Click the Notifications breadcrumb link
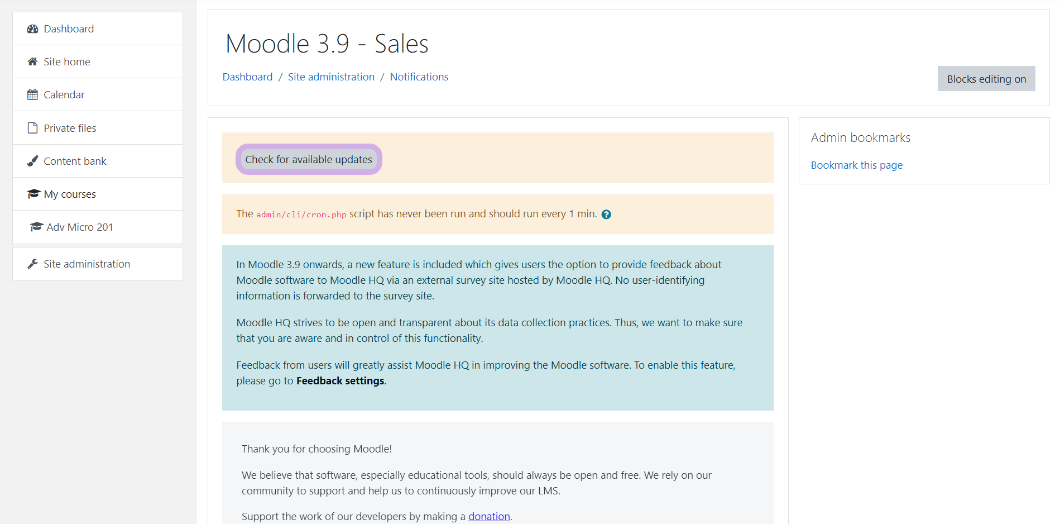 419,77
